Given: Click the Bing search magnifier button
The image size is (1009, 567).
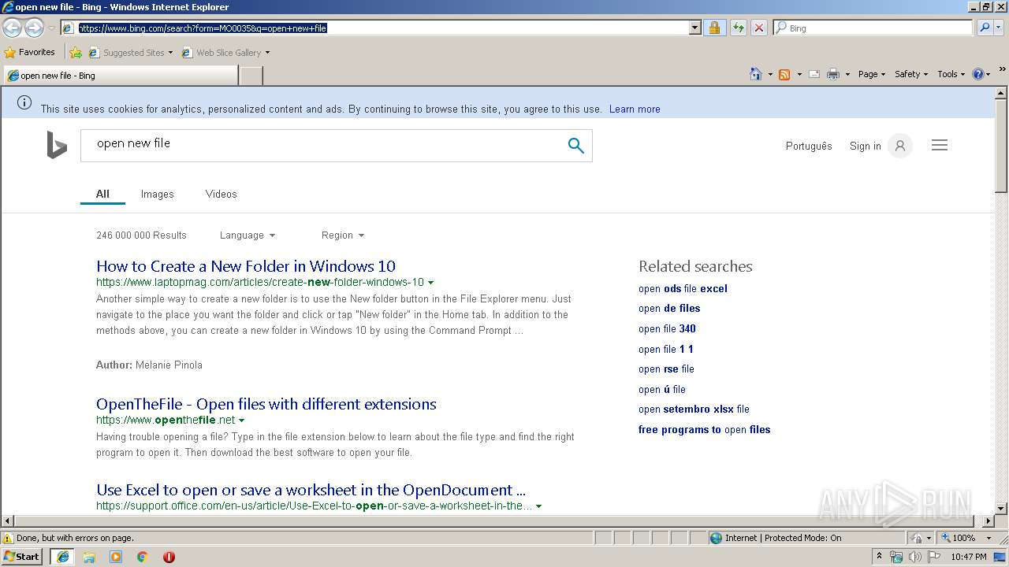Looking at the screenshot, I should point(576,145).
